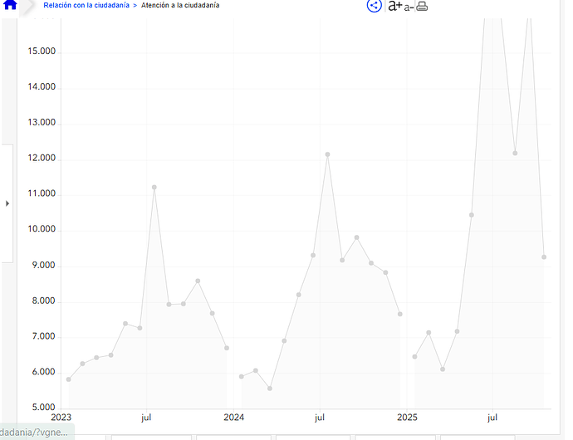Click the share icon
573x440 pixels.
(374, 6)
